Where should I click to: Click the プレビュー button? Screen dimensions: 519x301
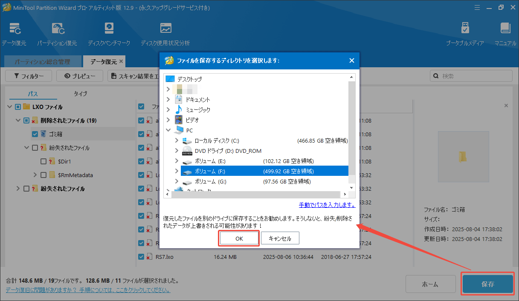point(80,76)
